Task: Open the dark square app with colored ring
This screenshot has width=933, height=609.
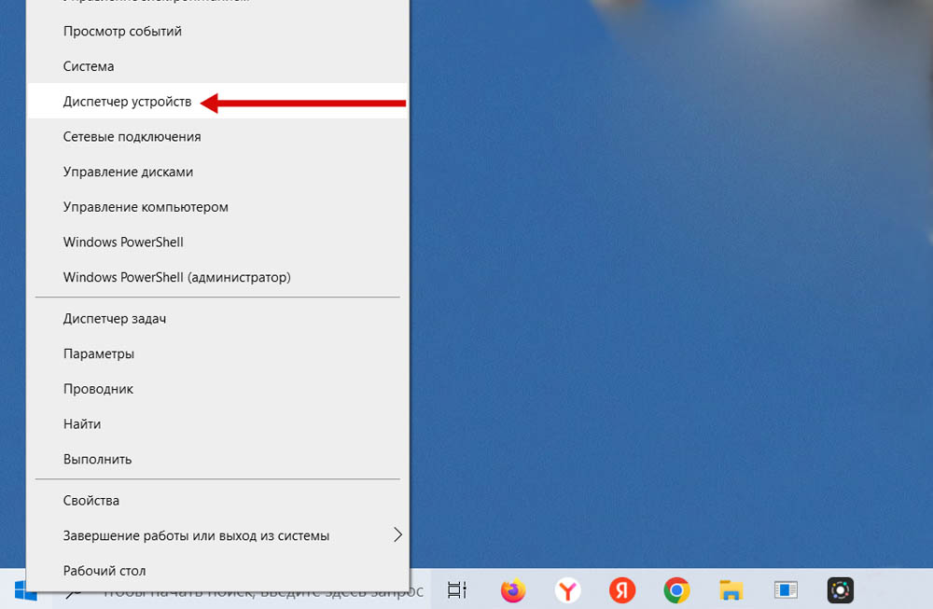Action: [x=841, y=590]
